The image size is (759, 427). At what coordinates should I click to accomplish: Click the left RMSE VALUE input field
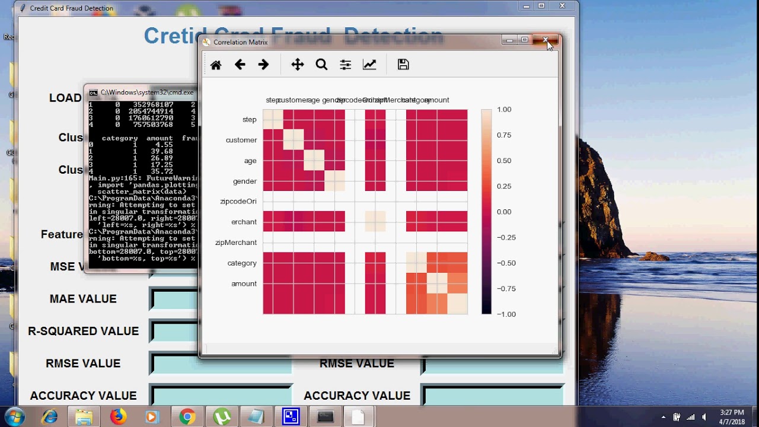pyautogui.click(x=221, y=364)
